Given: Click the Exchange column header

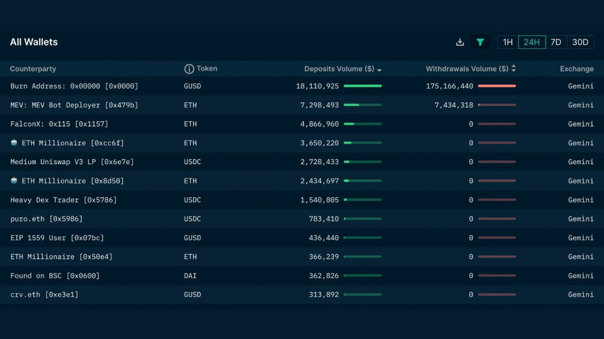Looking at the screenshot, I should pos(577,69).
